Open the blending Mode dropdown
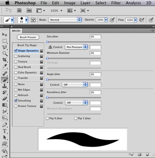155x158 pixels. coord(65,20)
